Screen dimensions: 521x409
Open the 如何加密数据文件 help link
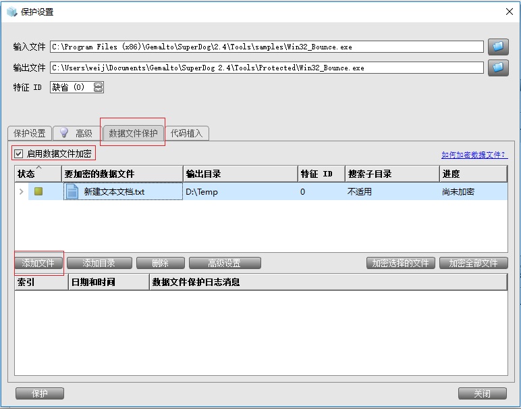click(x=474, y=155)
